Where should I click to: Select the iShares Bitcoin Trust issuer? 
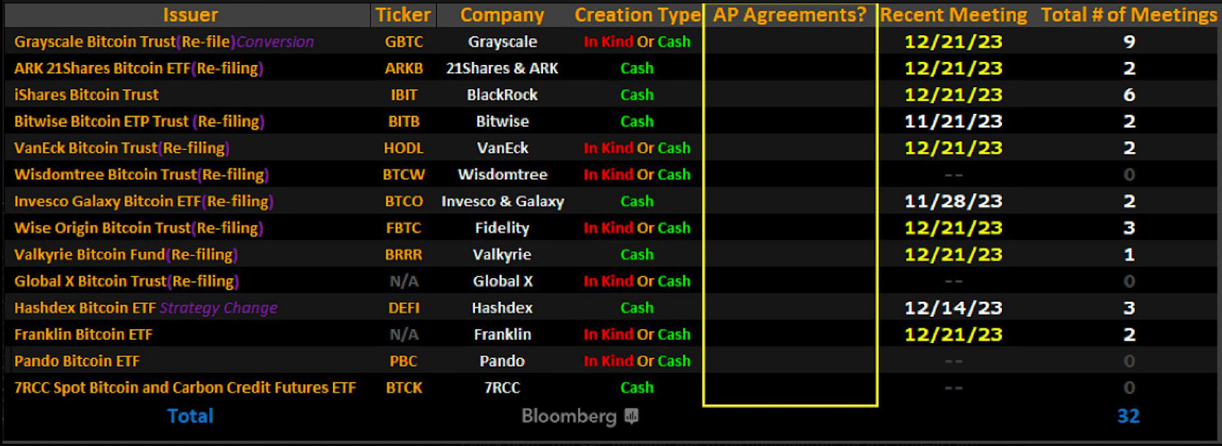coord(86,95)
